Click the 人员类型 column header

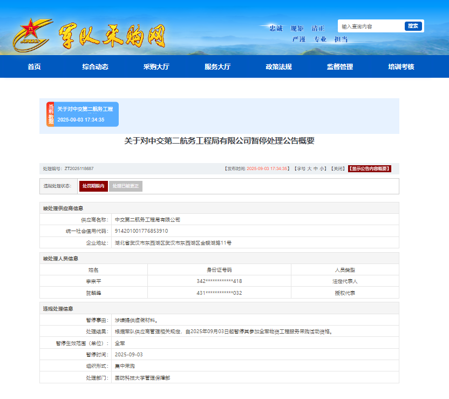[x=345, y=270]
